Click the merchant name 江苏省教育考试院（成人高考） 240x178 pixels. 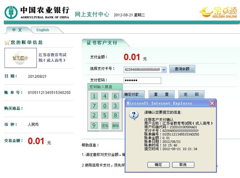coord(52,57)
